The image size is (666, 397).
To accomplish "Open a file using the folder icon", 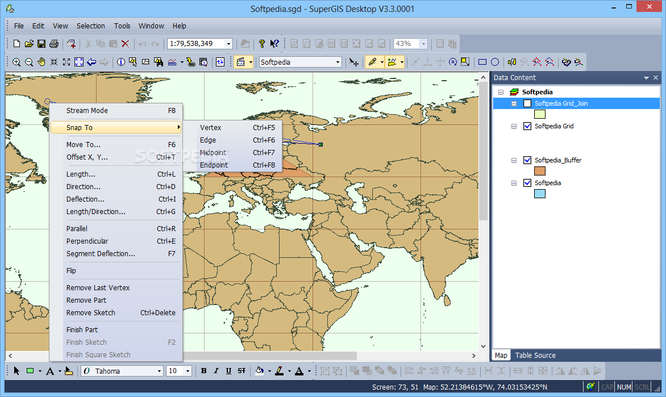I will click(x=29, y=44).
